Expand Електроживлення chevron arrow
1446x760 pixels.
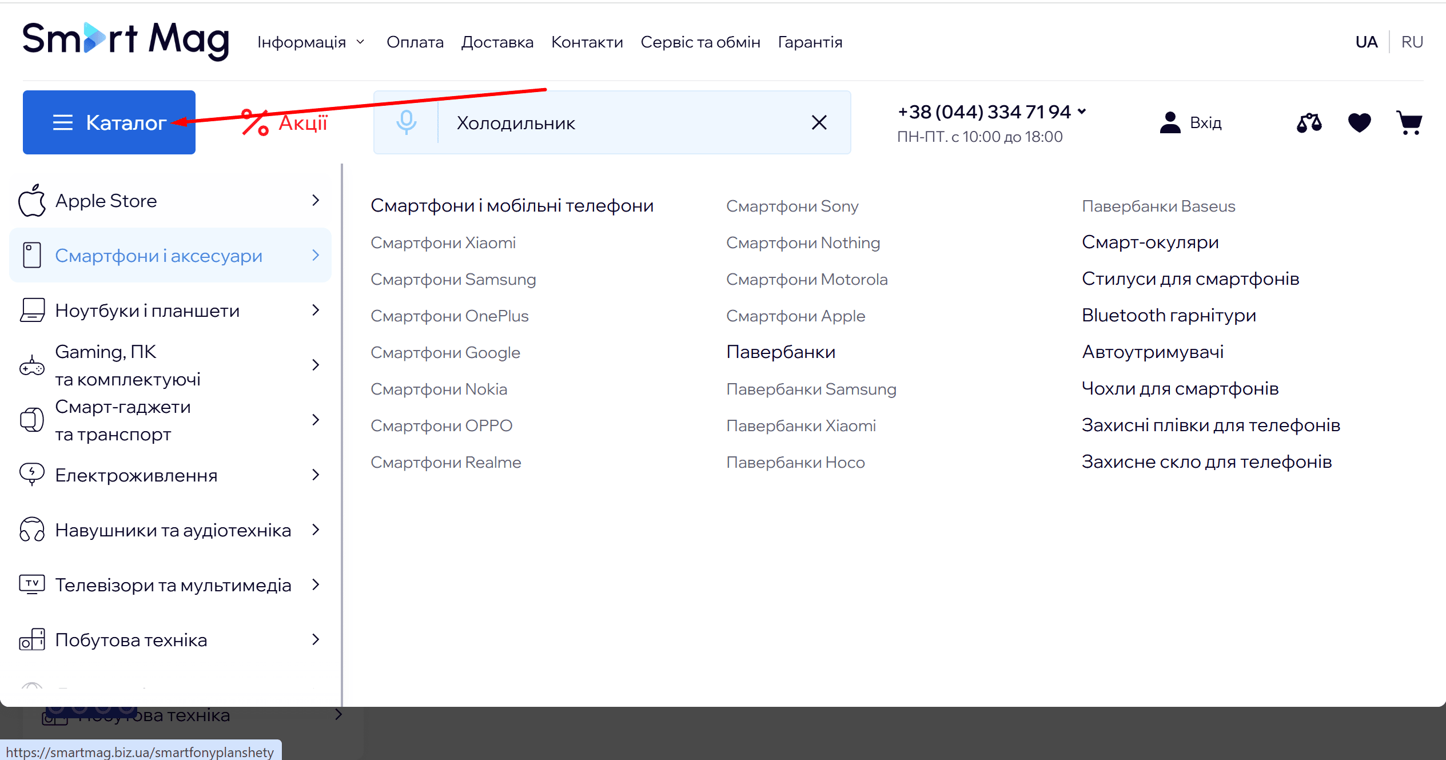coord(316,475)
